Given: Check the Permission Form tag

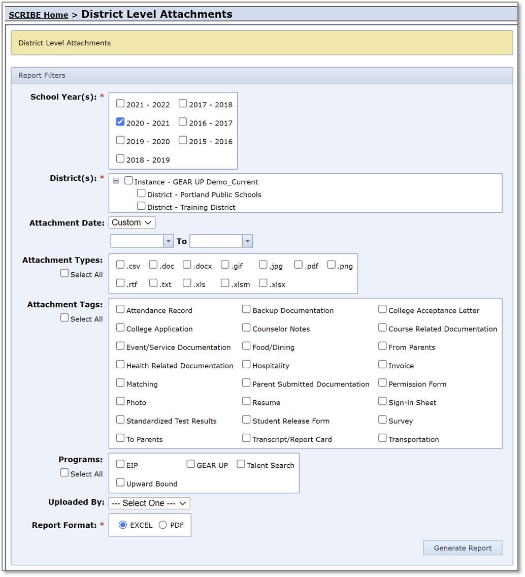Looking at the screenshot, I should (x=383, y=382).
